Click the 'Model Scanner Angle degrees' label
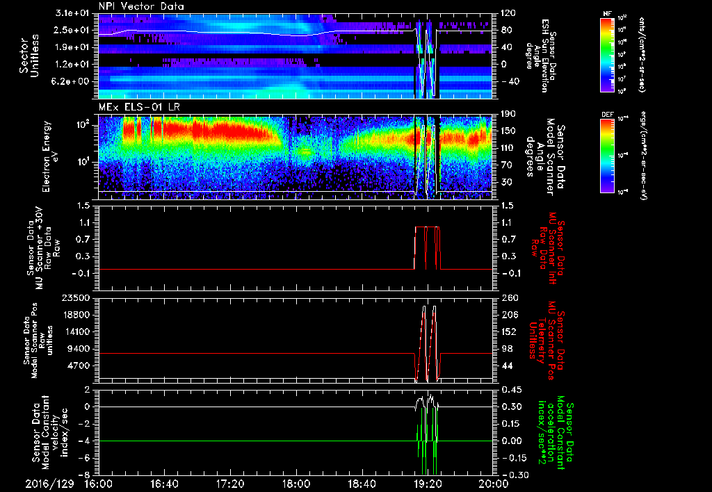This screenshot has height=492, width=712. pos(545,157)
